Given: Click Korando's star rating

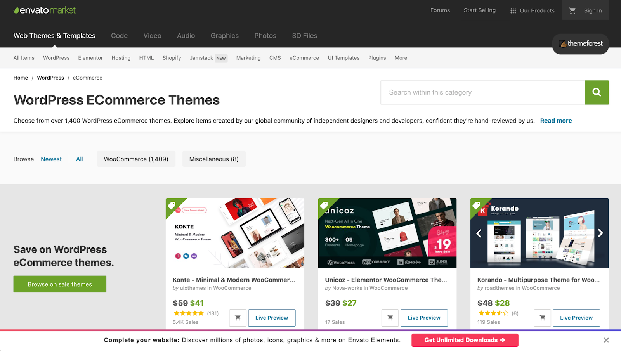Looking at the screenshot, I should (x=493, y=313).
